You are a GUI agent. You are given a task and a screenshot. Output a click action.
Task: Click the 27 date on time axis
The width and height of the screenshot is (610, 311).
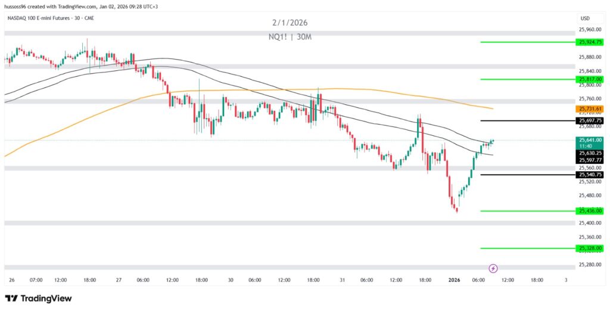pyautogui.click(x=118, y=280)
